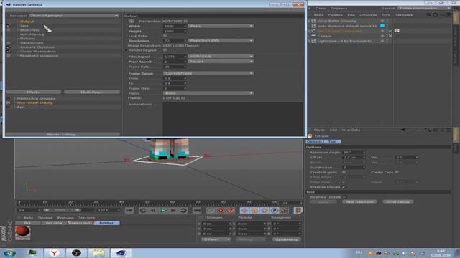Click Reset Values button
460x258 pixels.
[x=397, y=202]
